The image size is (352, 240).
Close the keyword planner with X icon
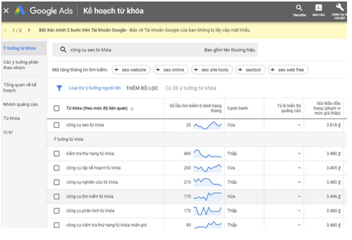tap(6, 10)
